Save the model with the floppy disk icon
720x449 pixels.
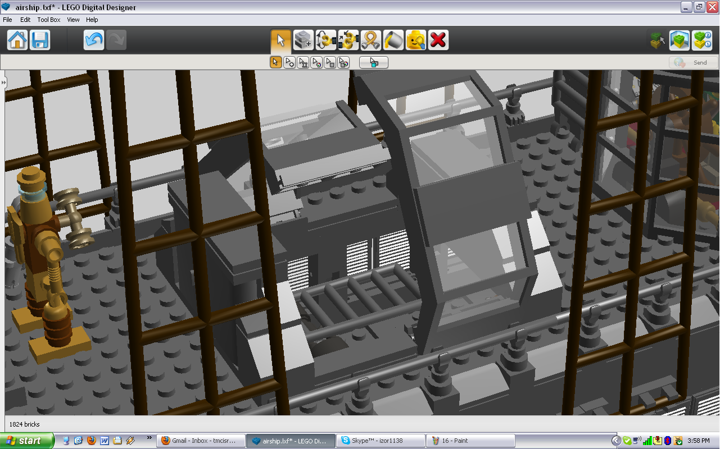pos(40,40)
